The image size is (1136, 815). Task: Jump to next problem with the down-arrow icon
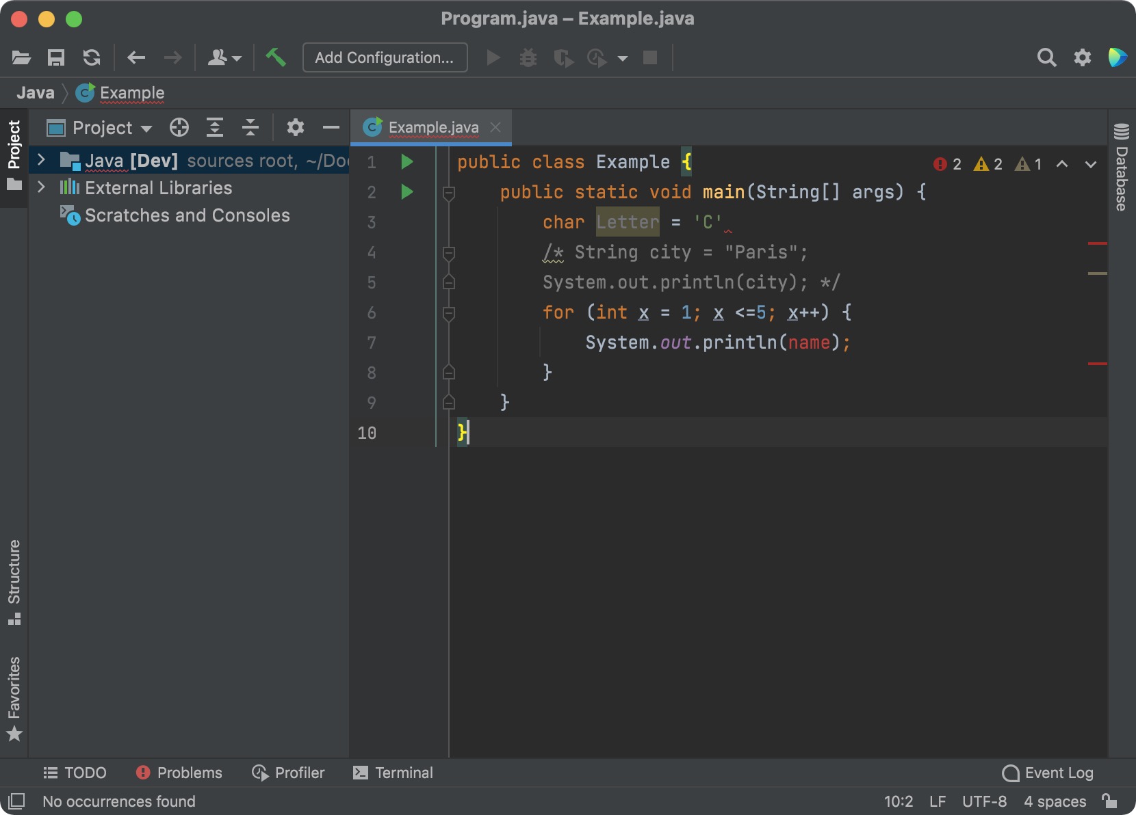[1091, 164]
